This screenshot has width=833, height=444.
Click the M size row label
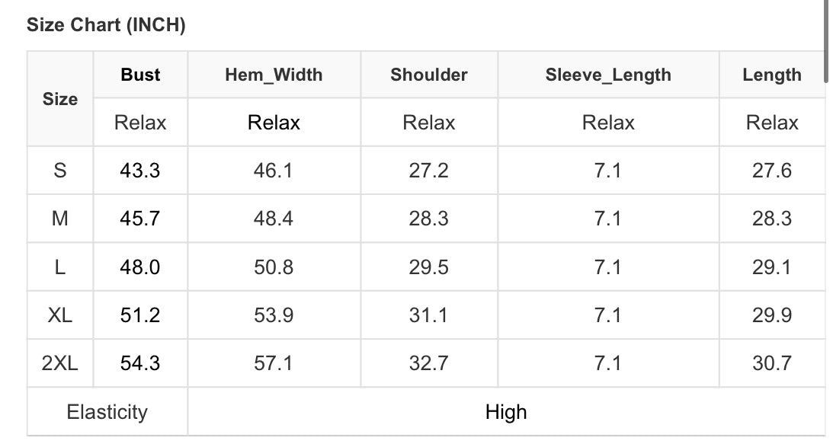point(60,219)
